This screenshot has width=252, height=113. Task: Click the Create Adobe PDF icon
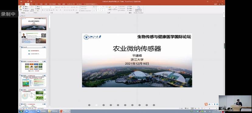pyautogui.click(x=138, y=8)
